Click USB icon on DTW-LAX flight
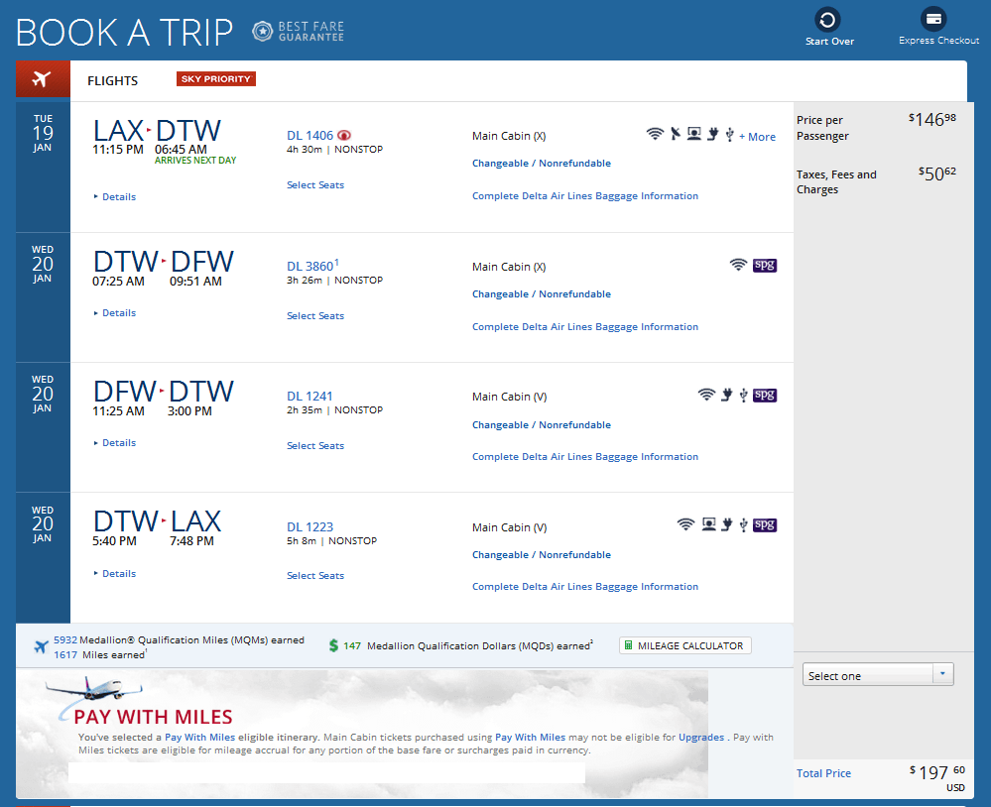Screen dimensions: 991x807 point(743,525)
